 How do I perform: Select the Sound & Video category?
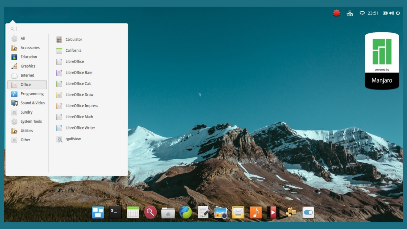tap(32, 103)
